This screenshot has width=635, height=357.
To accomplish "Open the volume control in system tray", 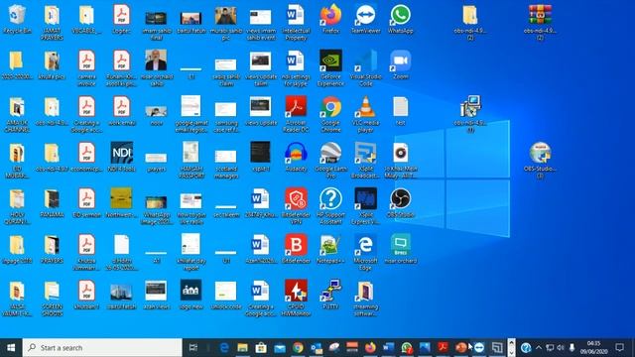I will pos(561,348).
